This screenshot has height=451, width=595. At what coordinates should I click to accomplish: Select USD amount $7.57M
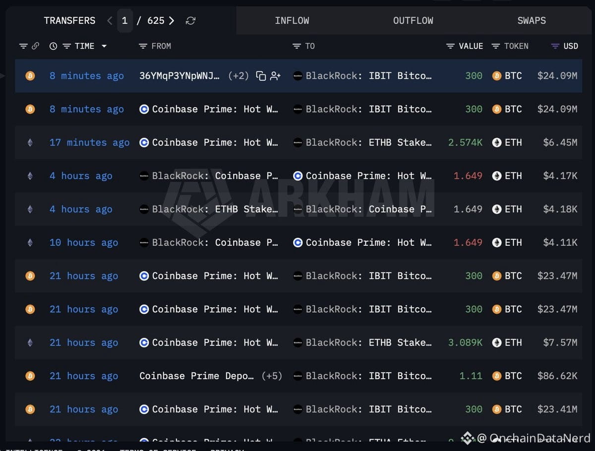tap(560, 343)
